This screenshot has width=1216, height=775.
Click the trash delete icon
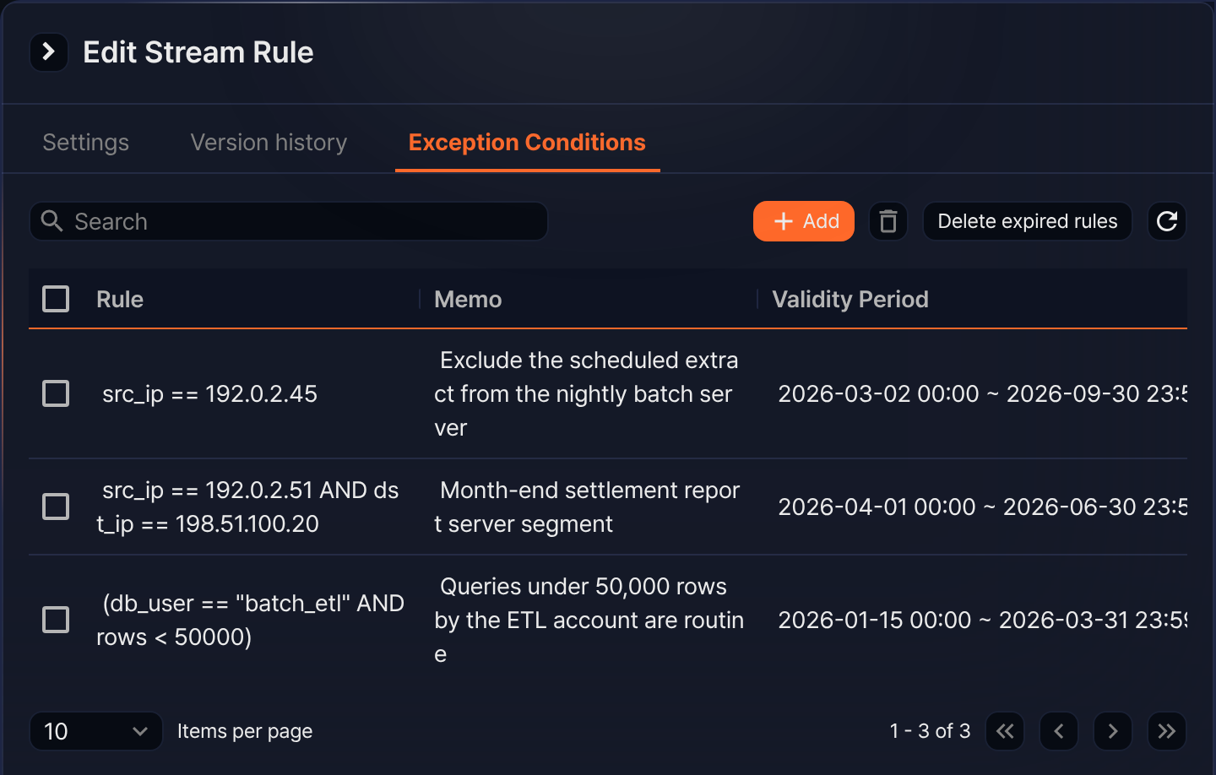click(888, 221)
